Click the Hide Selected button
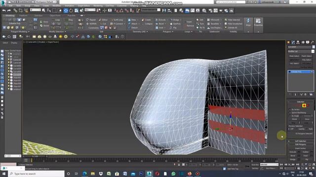 tap(233, 20)
